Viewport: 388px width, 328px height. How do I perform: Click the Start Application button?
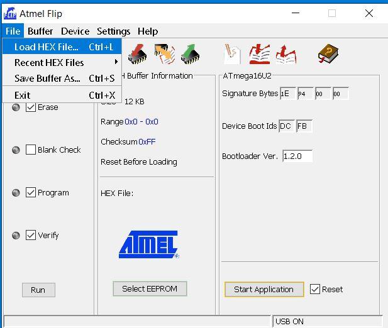tap(264, 289)
